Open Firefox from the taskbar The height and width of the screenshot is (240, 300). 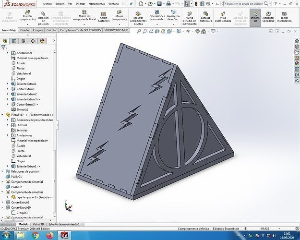click(x=50, y=235)
